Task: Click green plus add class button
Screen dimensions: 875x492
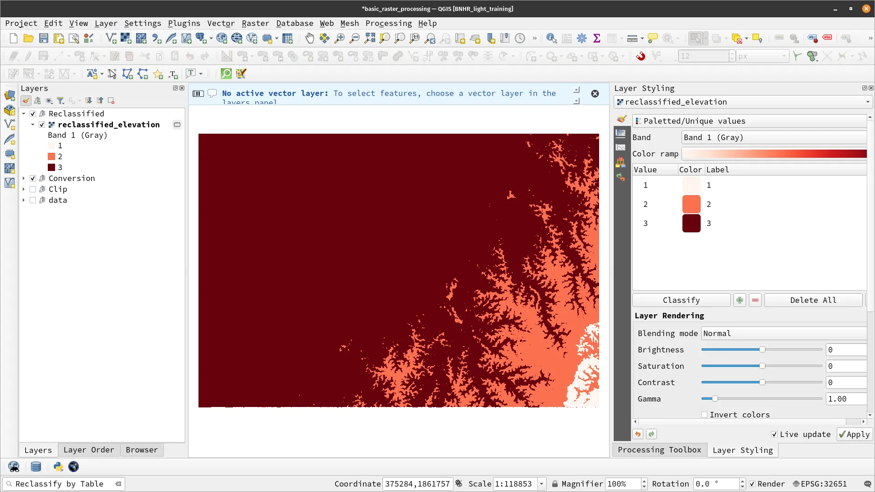Action: (739, 300)
